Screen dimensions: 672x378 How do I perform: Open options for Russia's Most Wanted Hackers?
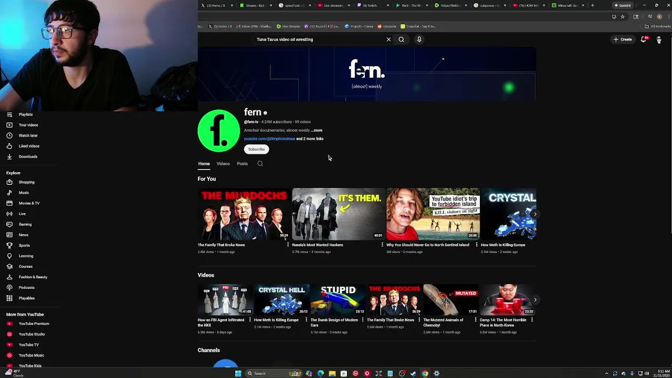(382, 245)
